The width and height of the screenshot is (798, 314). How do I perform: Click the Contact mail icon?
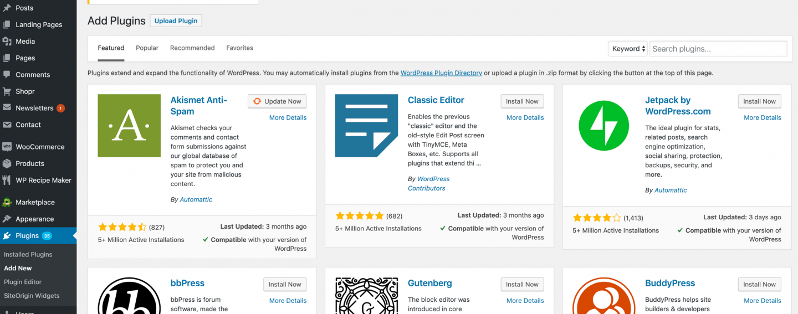click(x=7, y=124)
